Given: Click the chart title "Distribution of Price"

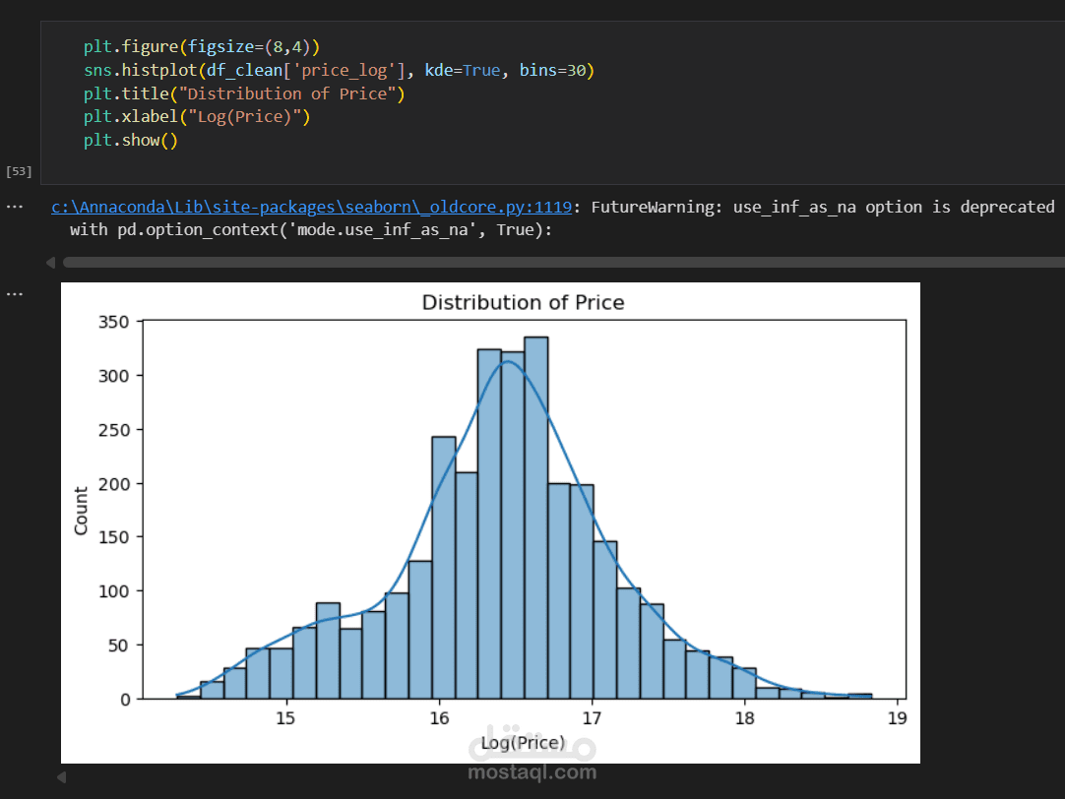Looking at the screenshot, I should (x=523, y=302).
